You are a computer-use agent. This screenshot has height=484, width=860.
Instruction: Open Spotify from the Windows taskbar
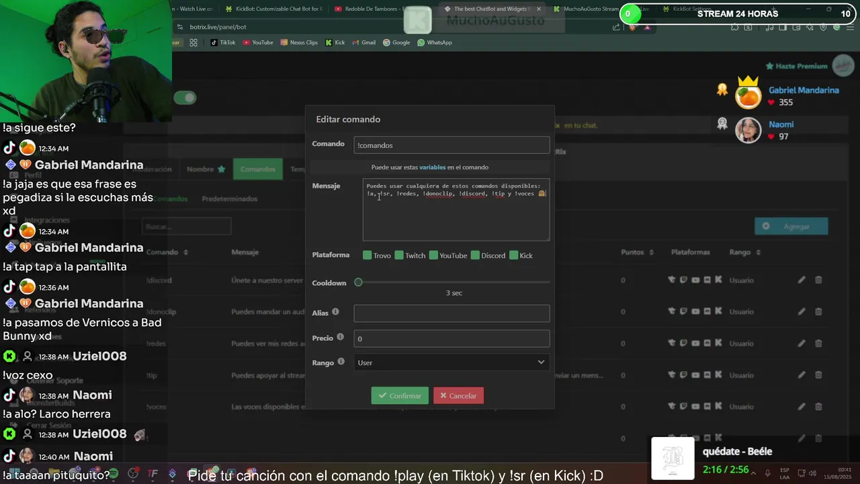(113, 473)
